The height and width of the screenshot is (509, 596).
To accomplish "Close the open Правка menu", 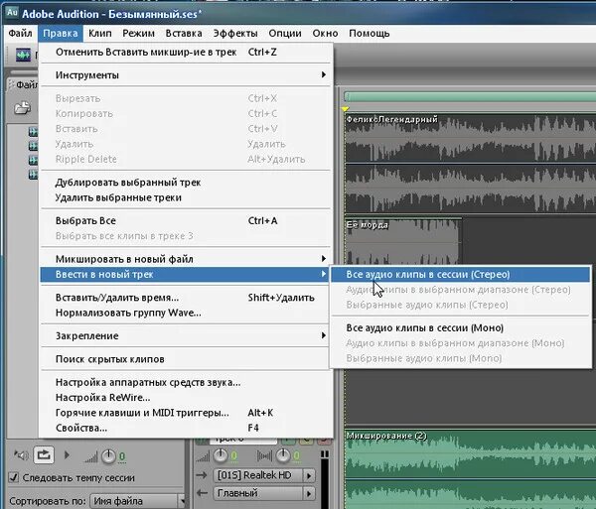I will coord(61,34).
